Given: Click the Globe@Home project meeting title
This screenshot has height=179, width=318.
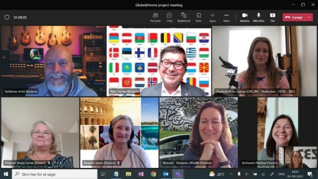Looking at the screenshot, I should point(159,5).
